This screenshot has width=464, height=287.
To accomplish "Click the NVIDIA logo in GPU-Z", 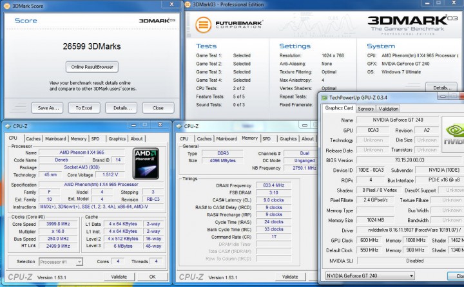I will [x=453, y=134].
